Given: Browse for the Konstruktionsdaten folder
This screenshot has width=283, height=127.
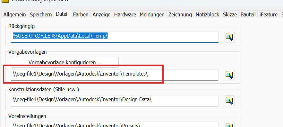Looking at the screenshot, I should click(x=229, y=101).
